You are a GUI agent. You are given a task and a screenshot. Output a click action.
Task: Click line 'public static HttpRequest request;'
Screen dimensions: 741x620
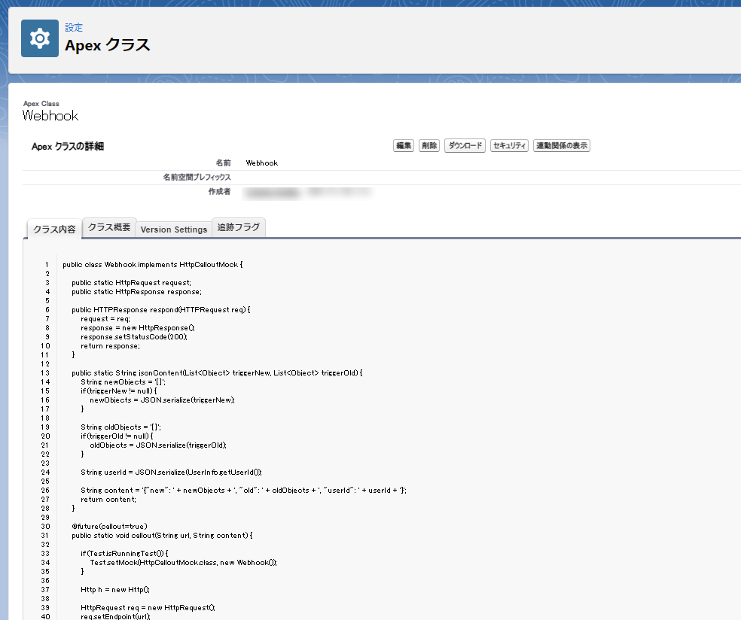point(131,282)
